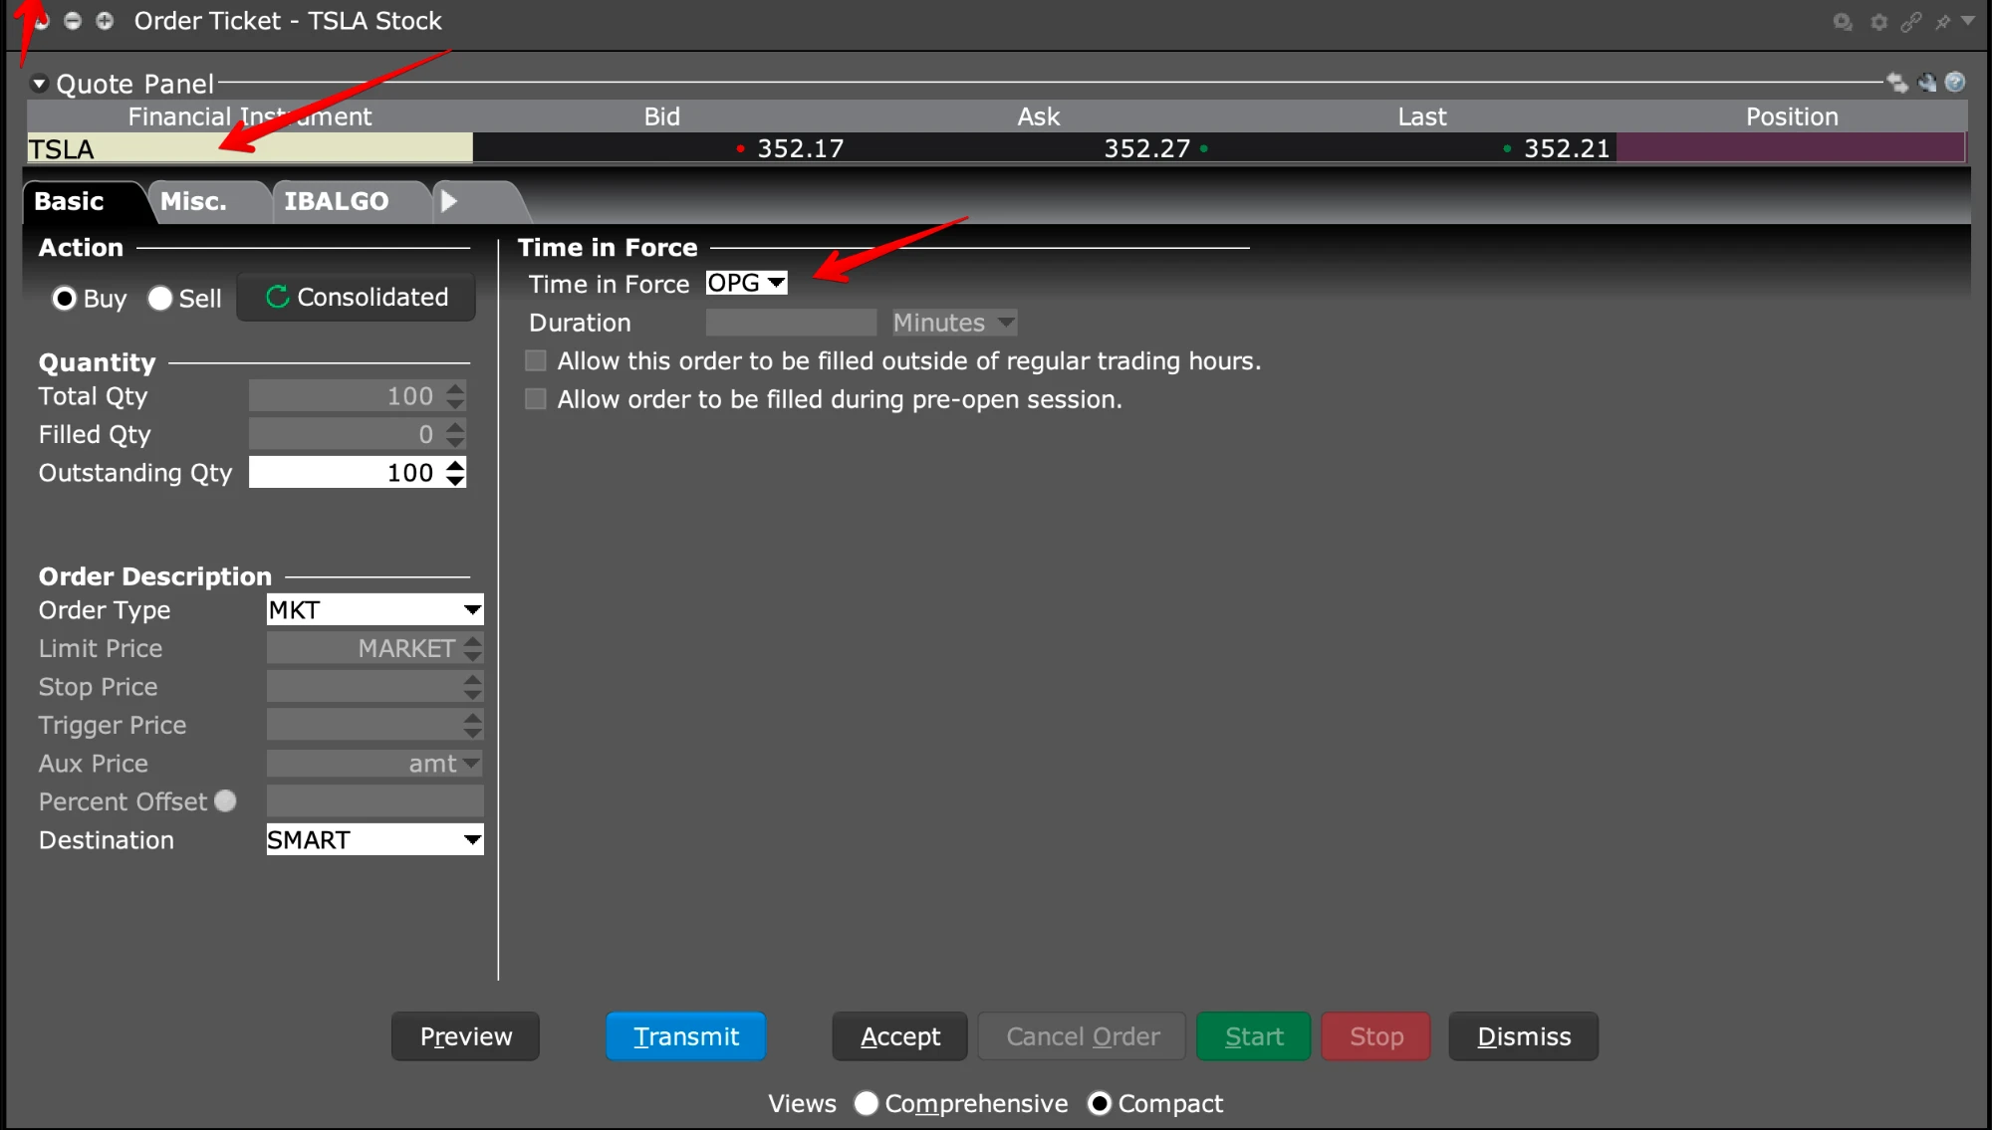Click the Last column header
The width and height of the screenshot is (1992, 1130).
coord(1422,116)
